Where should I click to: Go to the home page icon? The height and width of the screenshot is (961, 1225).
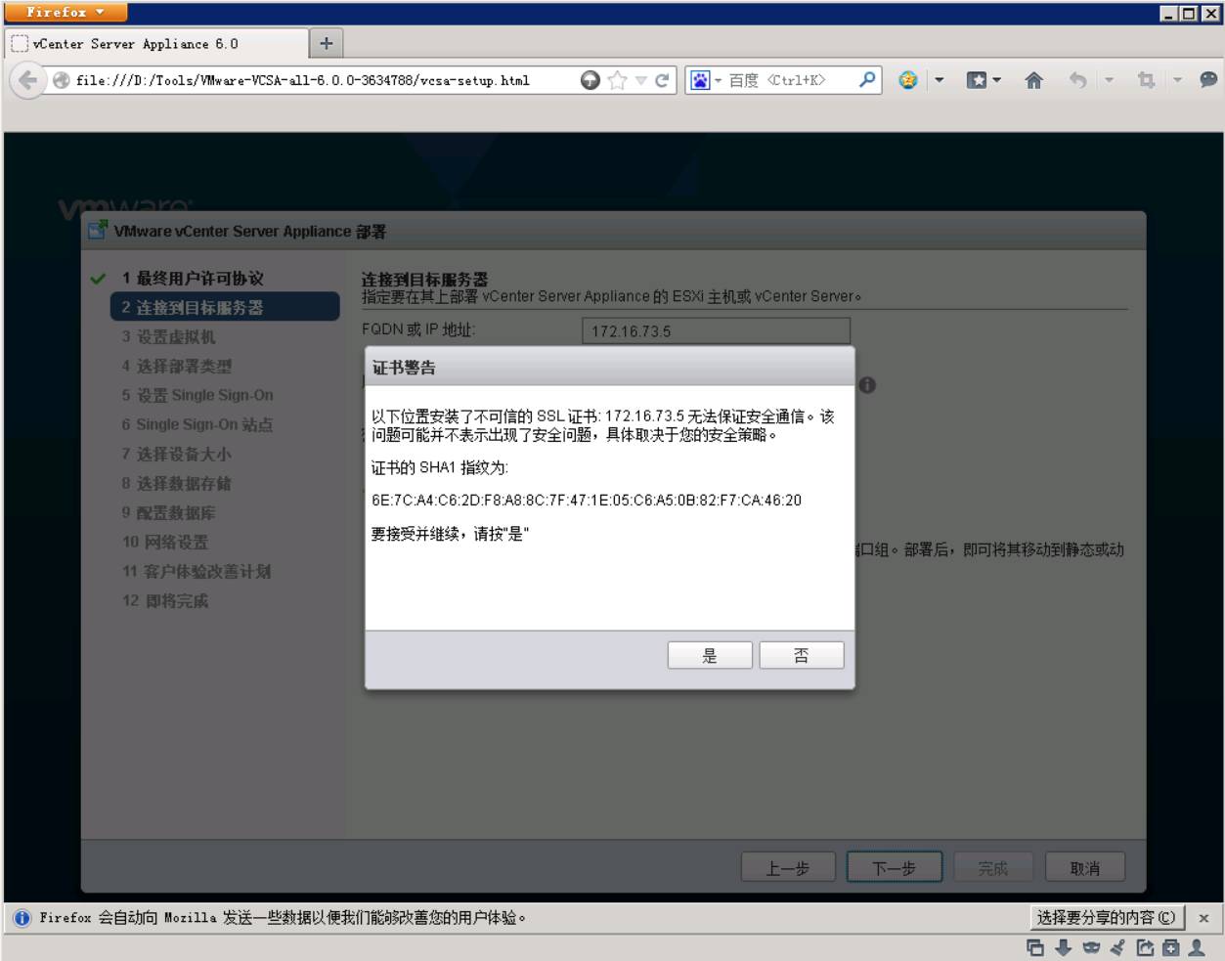(x=1033, y=80)
